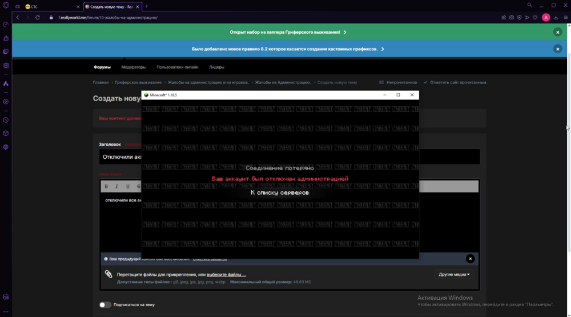This screenshot has height=317, width=571.
Task: Close the Создать новую тему tab
Action: (x=138, y=6)
